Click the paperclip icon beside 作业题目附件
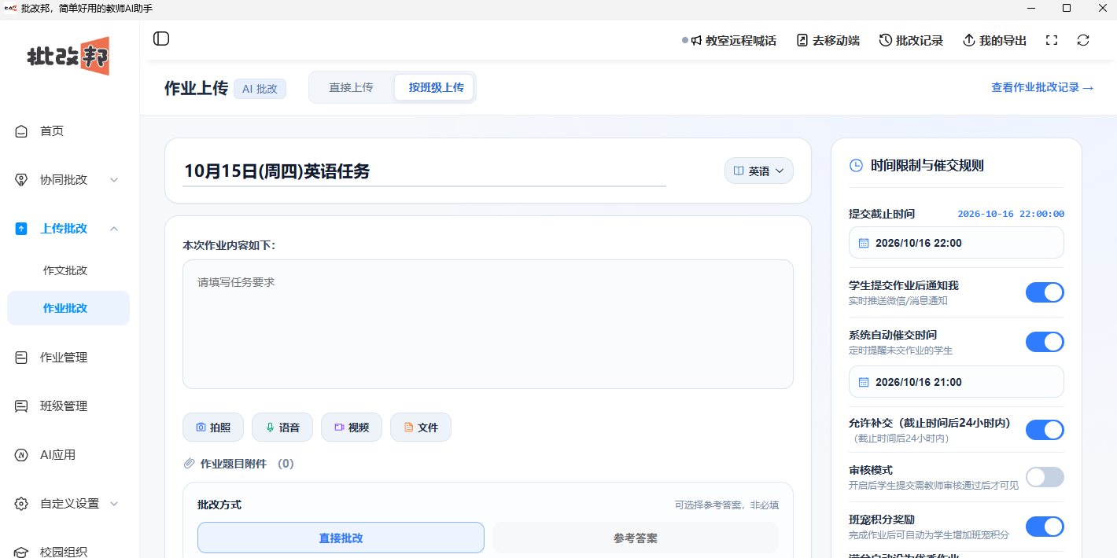 tap(189, 464)
